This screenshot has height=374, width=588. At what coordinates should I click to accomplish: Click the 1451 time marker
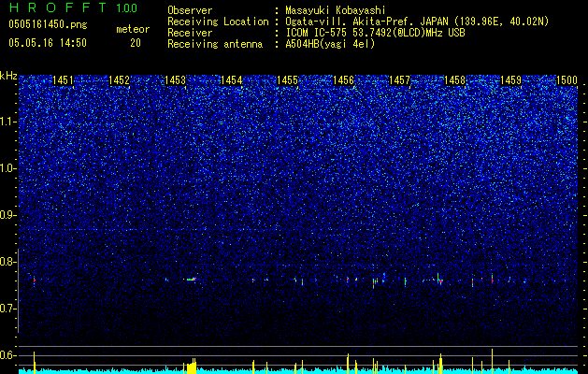(x=63, y=79)
